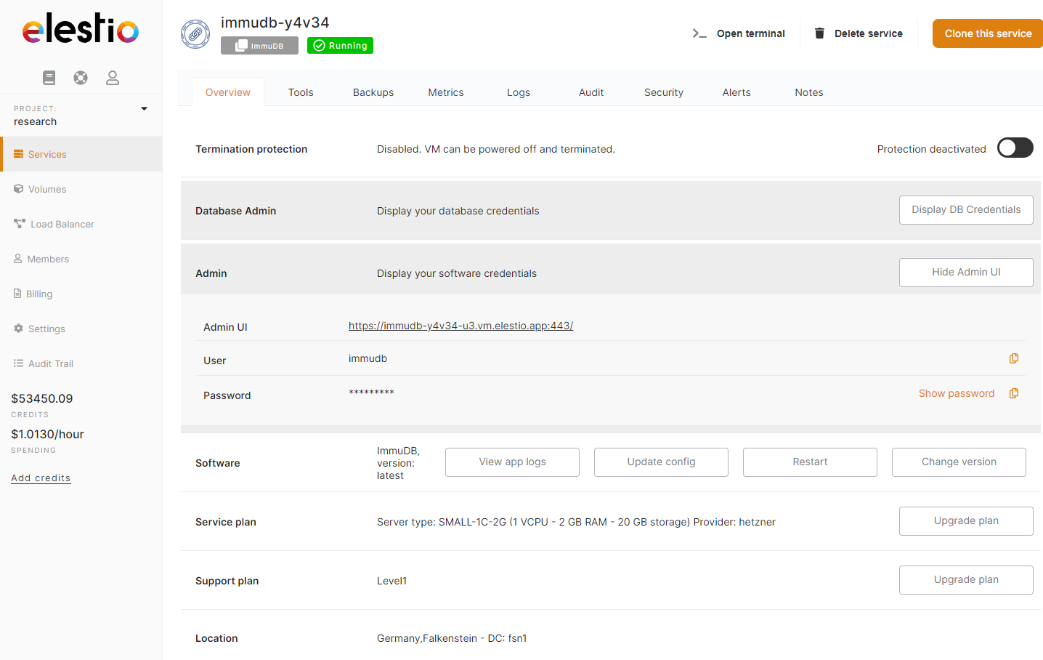
Task: Click the Server type SMALL-1C-2G text
Action: [x=576, y=522]
